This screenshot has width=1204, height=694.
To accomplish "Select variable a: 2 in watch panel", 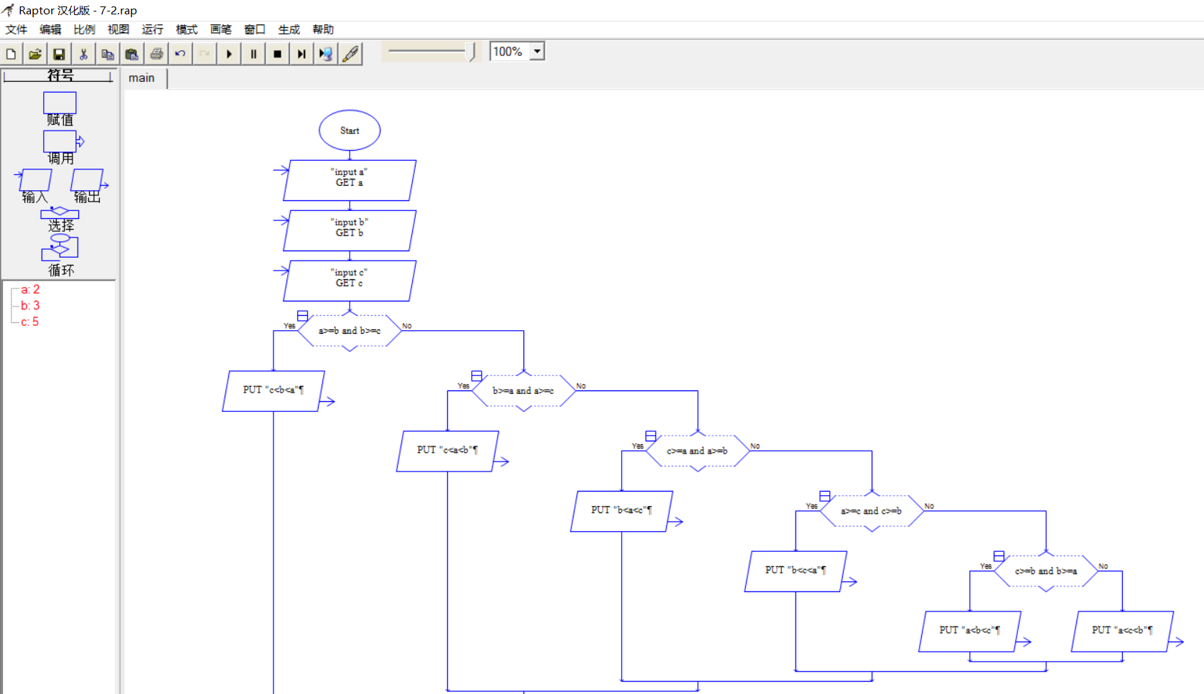I will tap(30, 290).
